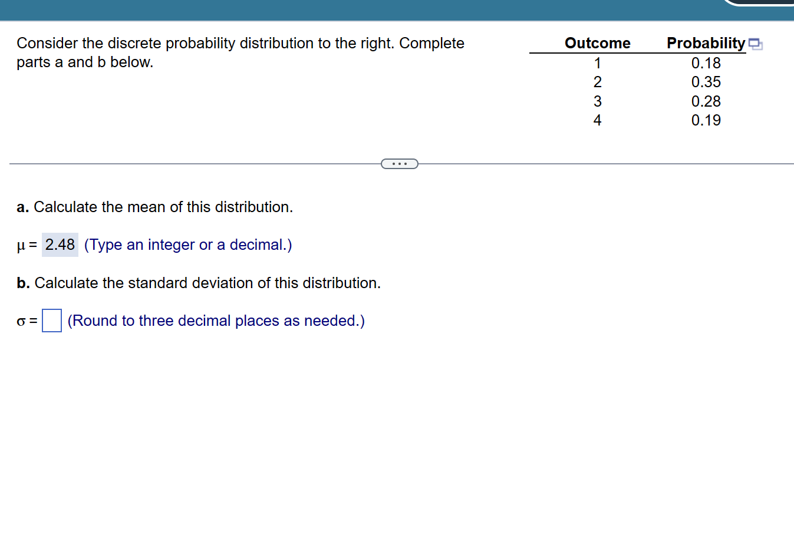The width and height of the screenshot is (794, 535).
Task: Select probability value 0.35 in the table
Action: 706,82
